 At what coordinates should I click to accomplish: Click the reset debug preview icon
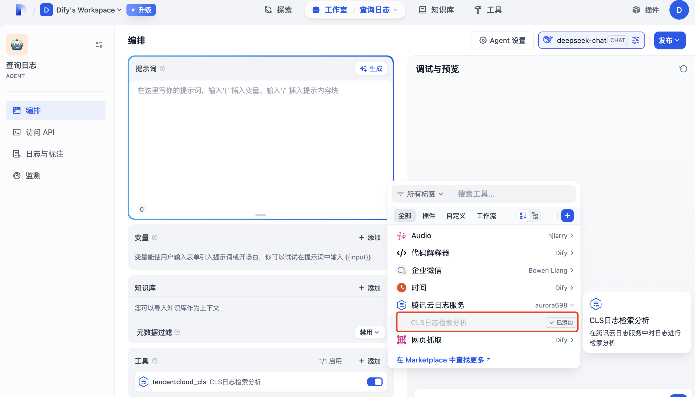(683, 69)
